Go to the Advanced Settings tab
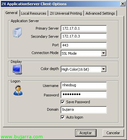Viewport: 127px width, 140px height. [100, 13]
